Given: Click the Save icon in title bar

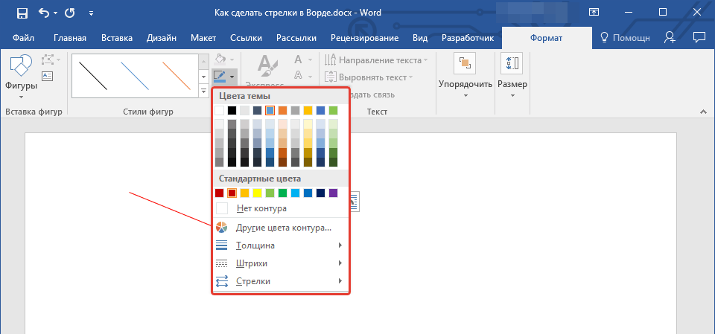Looking at the screenshot, I should pyautogui.click(x=22, y=13).
